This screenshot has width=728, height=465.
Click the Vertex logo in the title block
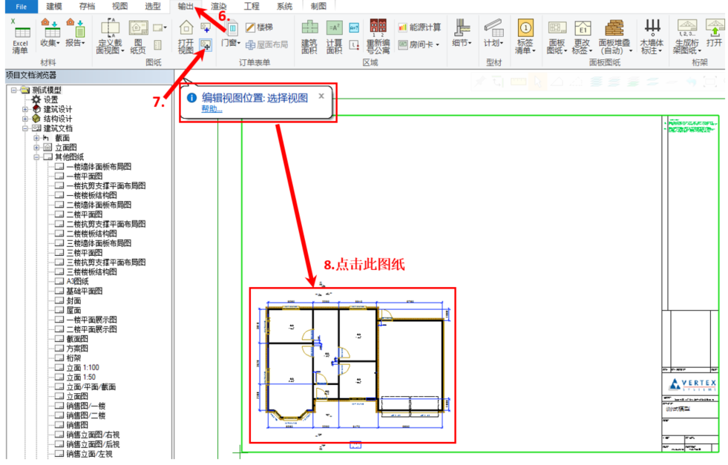pyautogui.click(x=692, y=384)
